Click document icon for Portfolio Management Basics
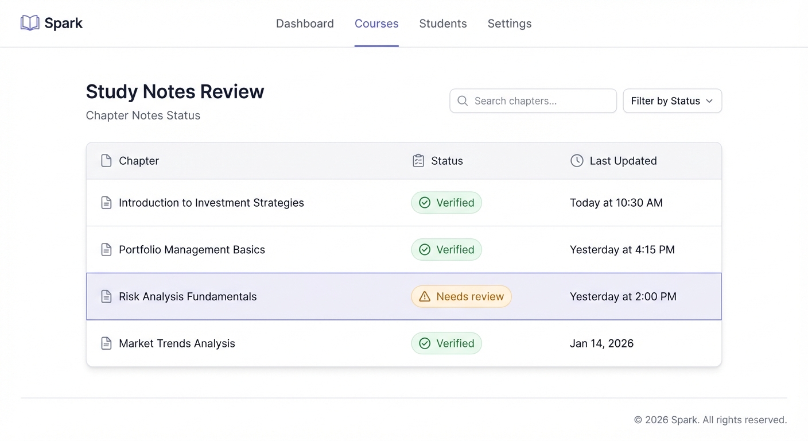Viewport: 808px width, 441px height. point(106,250)
